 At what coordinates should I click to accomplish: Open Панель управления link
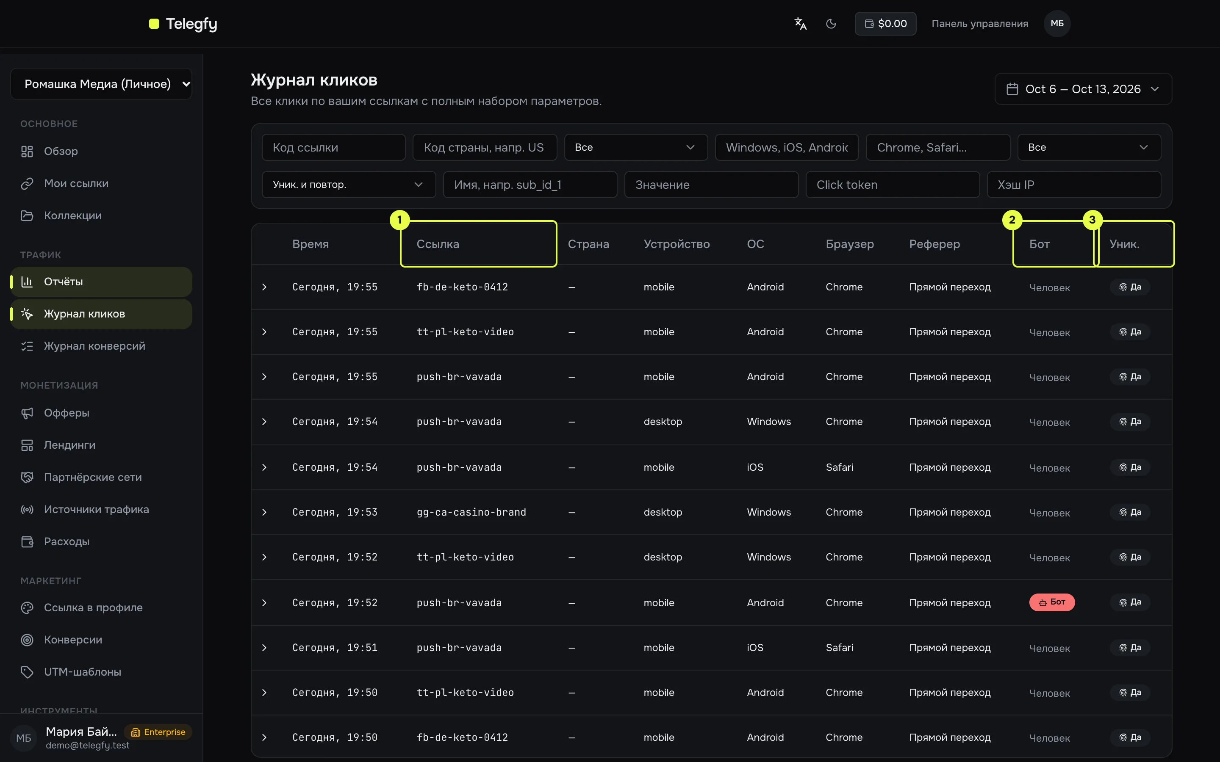[x=979, y=24]
